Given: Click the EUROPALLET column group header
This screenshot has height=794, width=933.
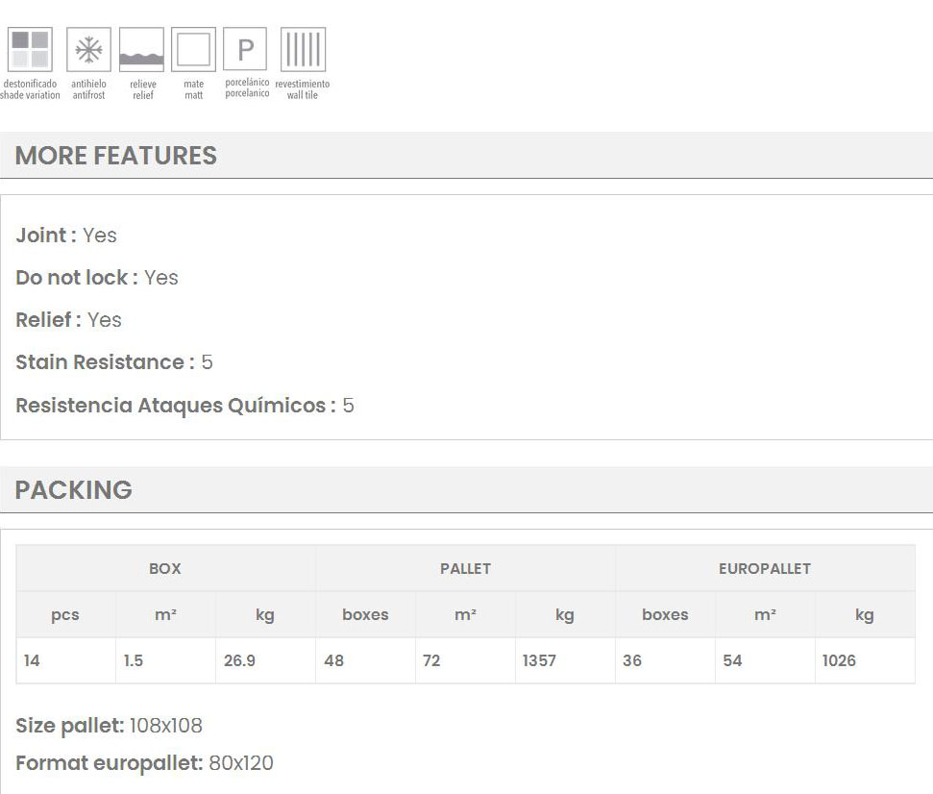Looking at the screenshot, I should [765, 568].
